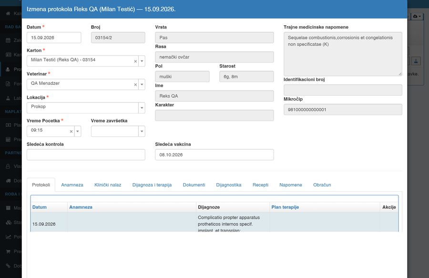Click the chart icon in the dimmed sidebar
This screenshot has height=278, width=429.
coord(8,237)
